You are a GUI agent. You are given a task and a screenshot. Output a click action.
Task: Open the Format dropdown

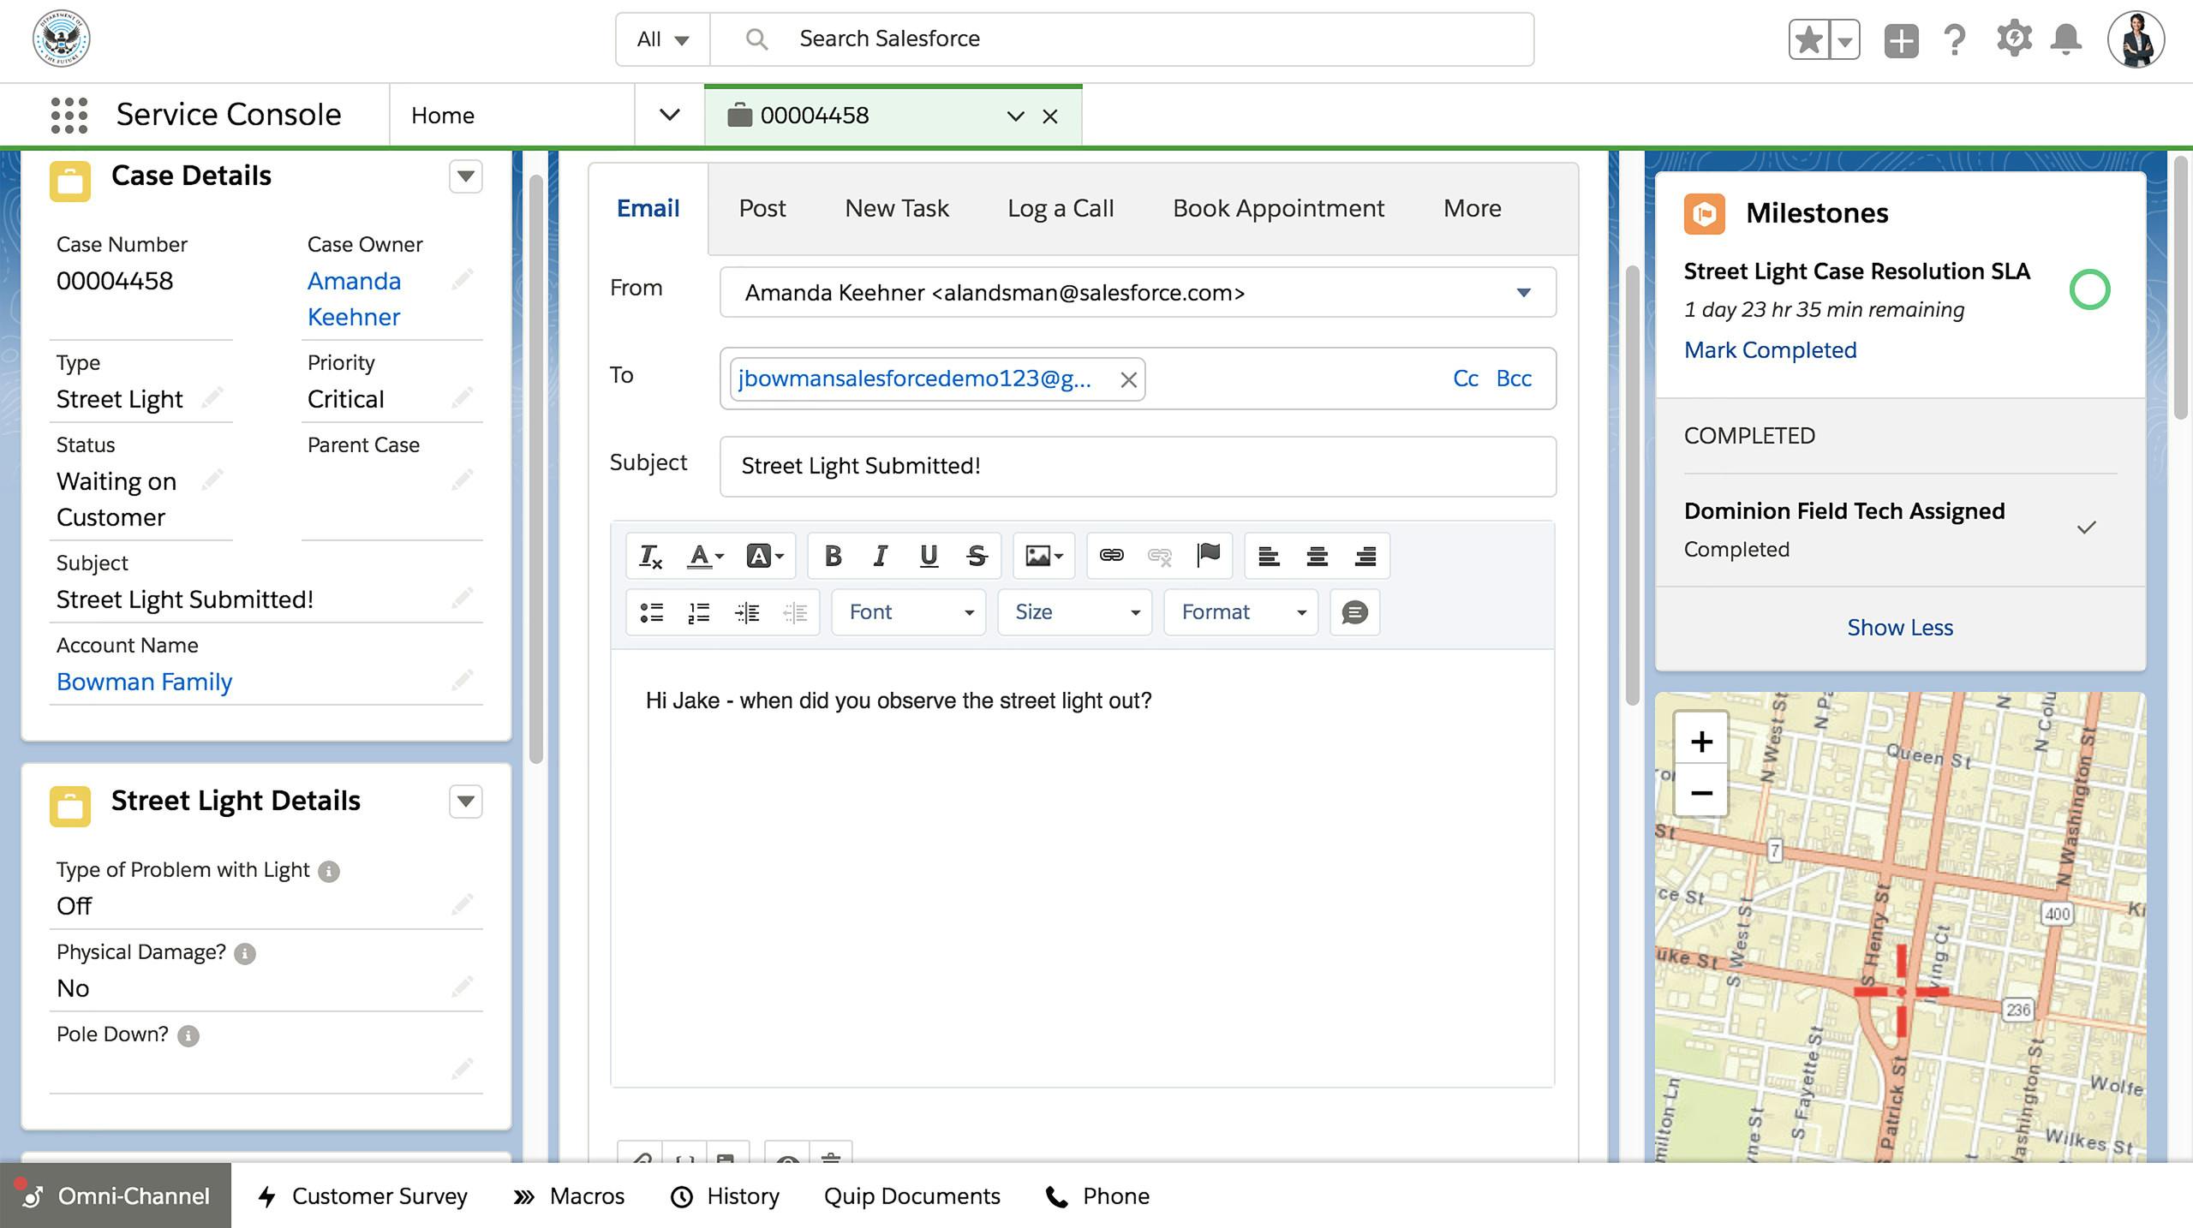pos(1241,612)
